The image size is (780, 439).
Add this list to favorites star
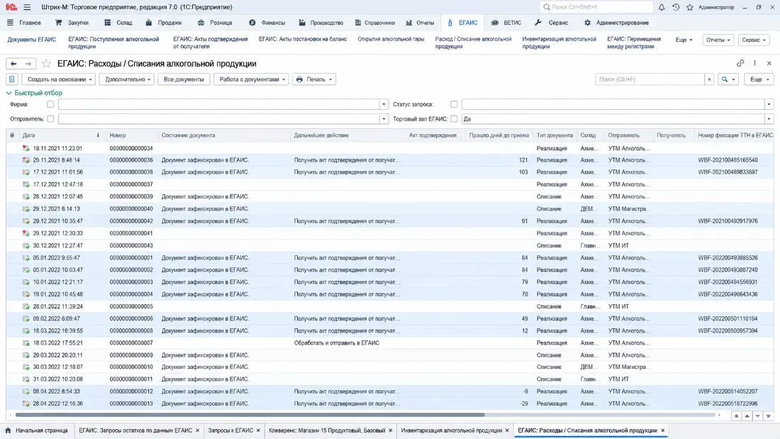[46, 64]
